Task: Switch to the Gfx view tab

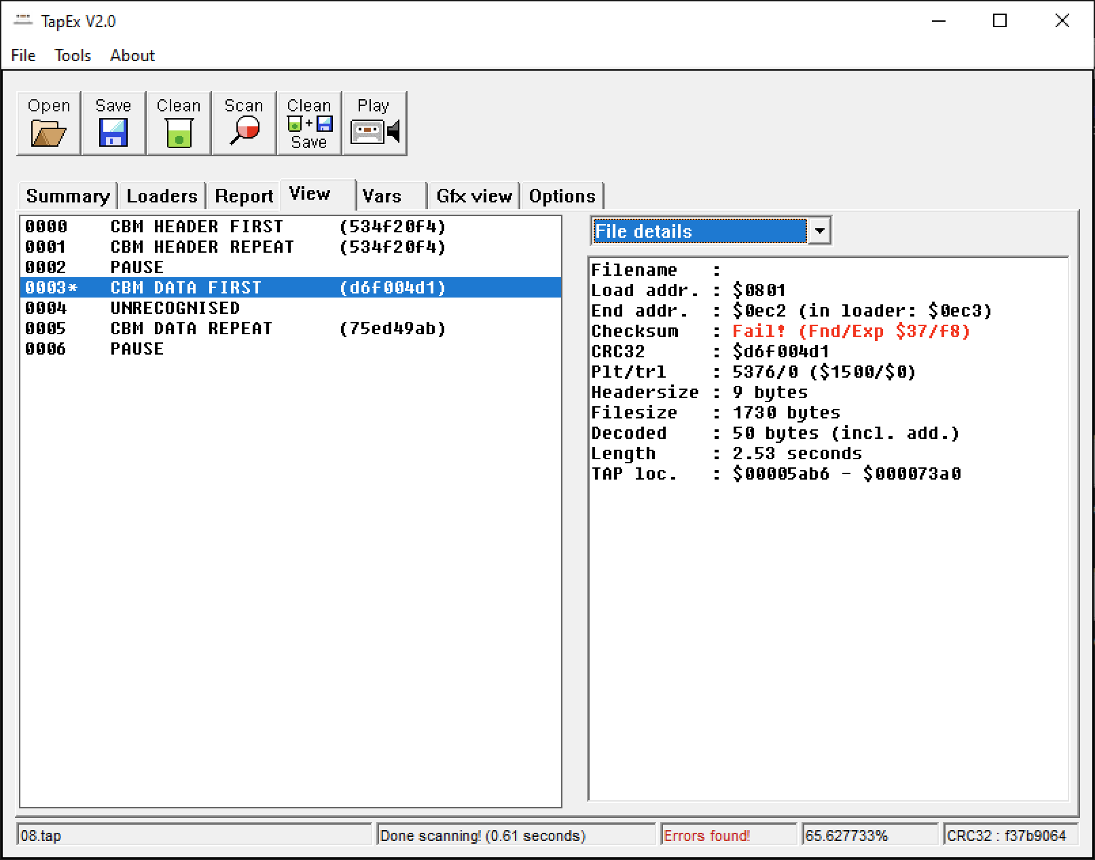Action: click(473, 196)
